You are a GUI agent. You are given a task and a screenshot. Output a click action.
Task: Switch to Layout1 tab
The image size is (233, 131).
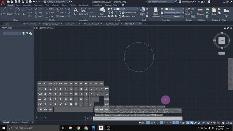click(15, 122)
